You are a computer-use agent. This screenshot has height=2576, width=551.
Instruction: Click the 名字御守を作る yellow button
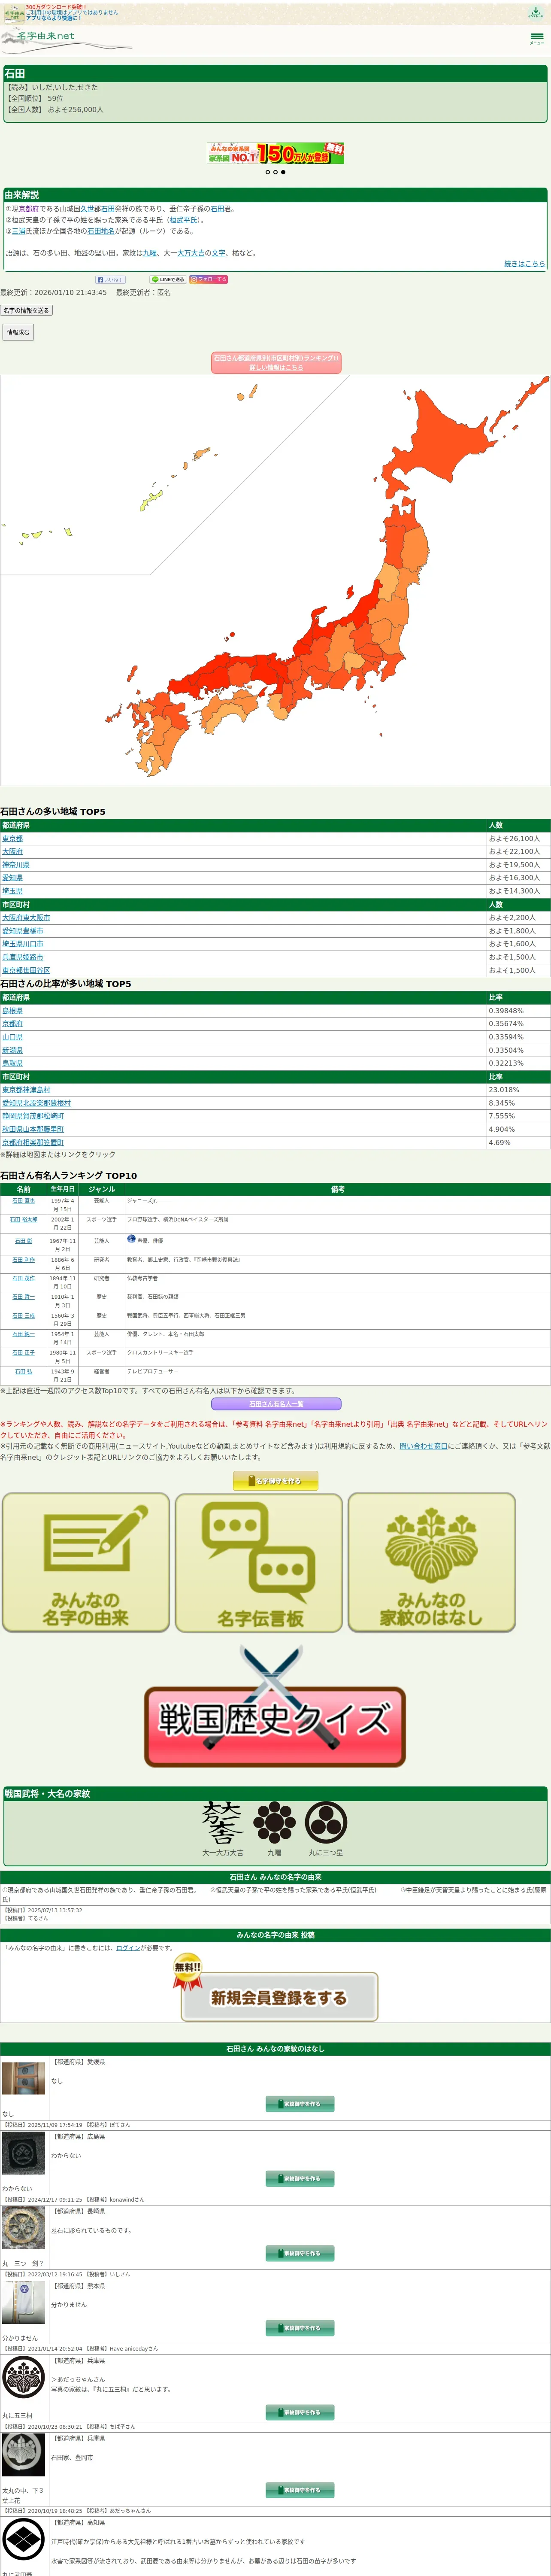[275, 1481]
